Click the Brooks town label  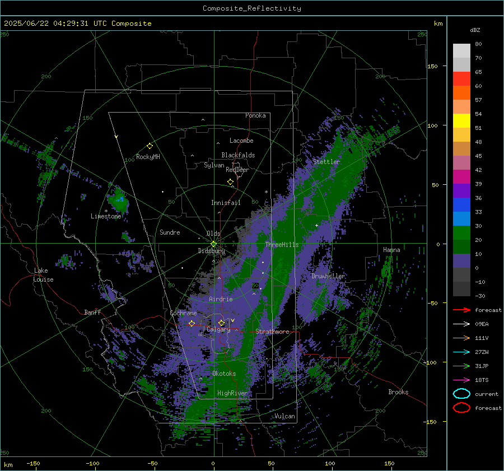tap(398, 392)
